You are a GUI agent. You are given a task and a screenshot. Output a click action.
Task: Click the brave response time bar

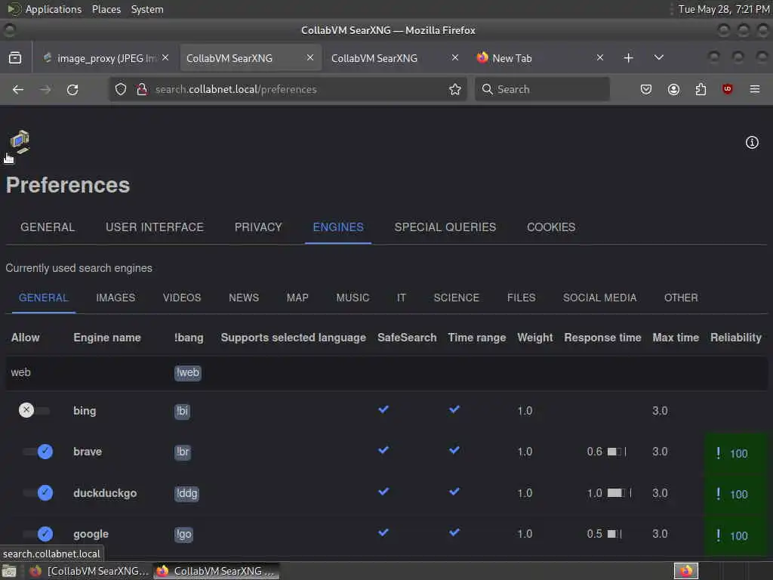[616, 452]
